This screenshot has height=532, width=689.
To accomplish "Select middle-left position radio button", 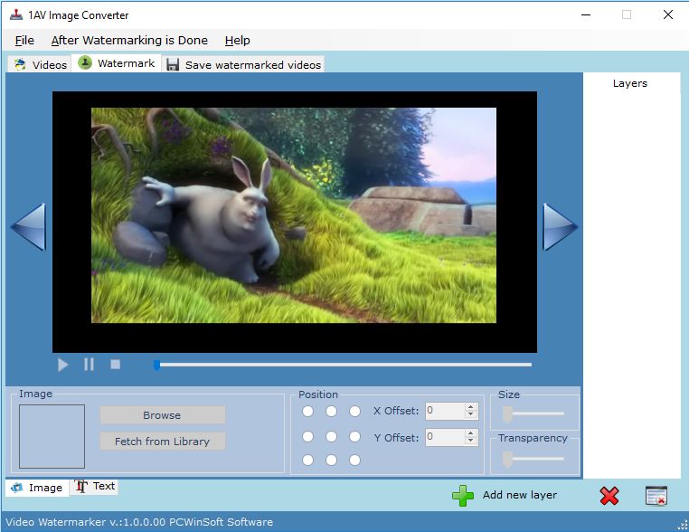I will 308,437.
